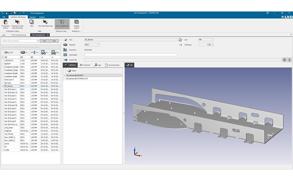Click the 3D sheet metal part model
Screen dimensions: 293x181
pyautogui.click(x=208, y=117)
